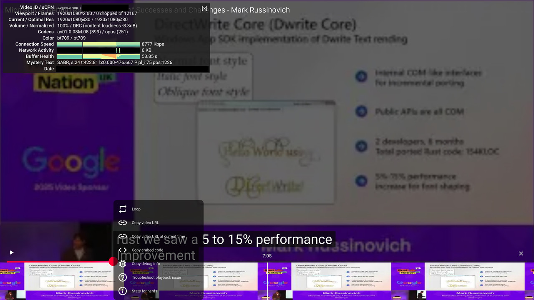Screen dimensions: 534x300
Task: Click the Mystery Text SABR value
Action: click(x=115, y=62)
